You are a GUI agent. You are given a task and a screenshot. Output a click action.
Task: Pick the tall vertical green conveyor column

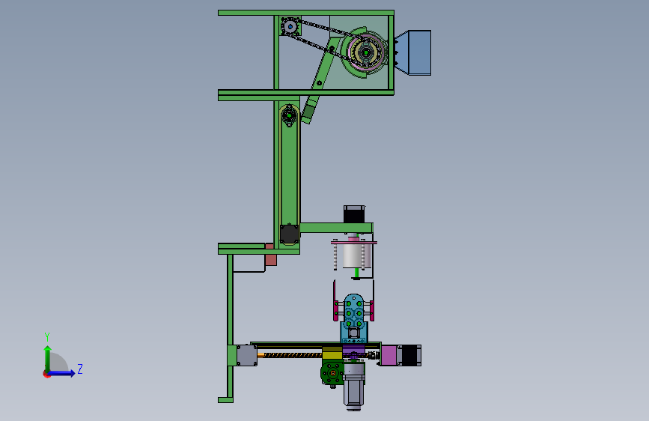tap(289, 172)
